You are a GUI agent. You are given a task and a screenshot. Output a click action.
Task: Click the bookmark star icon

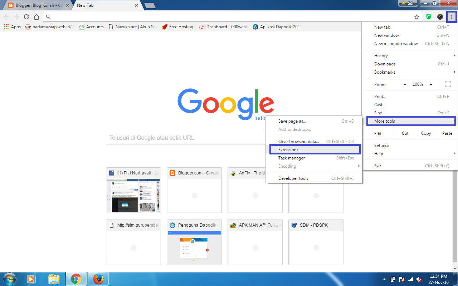417,17
